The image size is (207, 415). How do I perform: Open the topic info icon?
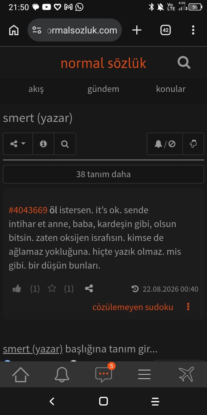pyautogui.click(x=43, y=144)
